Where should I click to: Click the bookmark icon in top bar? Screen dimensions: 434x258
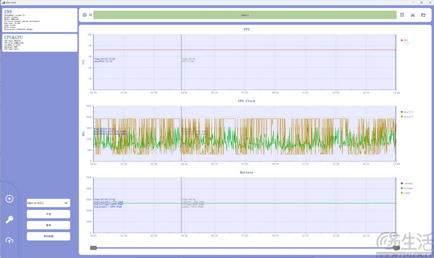402,15
